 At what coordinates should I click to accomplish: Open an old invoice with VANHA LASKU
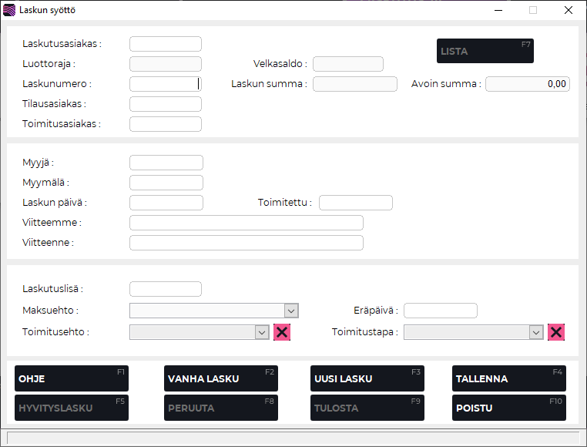[220, 378]
